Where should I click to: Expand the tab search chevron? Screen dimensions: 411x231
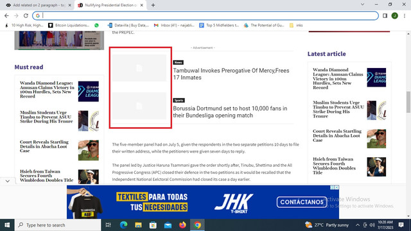point(362,4)
